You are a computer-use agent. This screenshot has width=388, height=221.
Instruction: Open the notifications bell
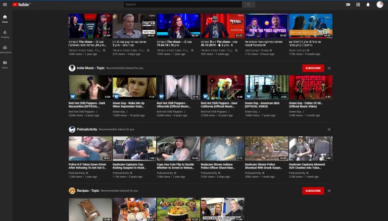point(368,5)
